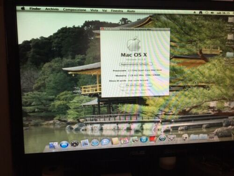Open the Finestra menu
The width and height of the screenshot is (234, 176).
117,11
